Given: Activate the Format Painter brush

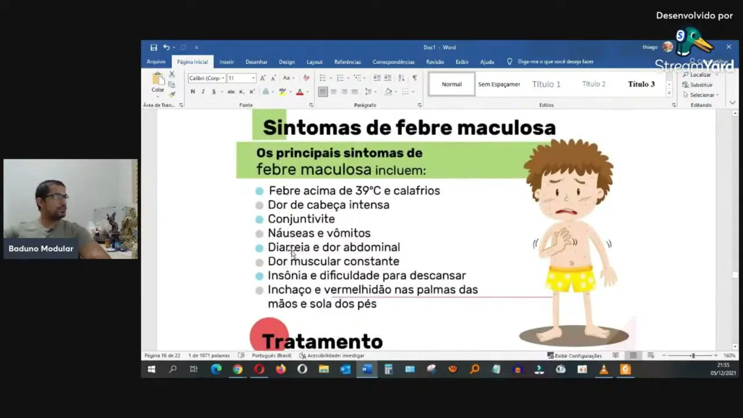Looking at the screenshot, I should (x=172, y=94).
